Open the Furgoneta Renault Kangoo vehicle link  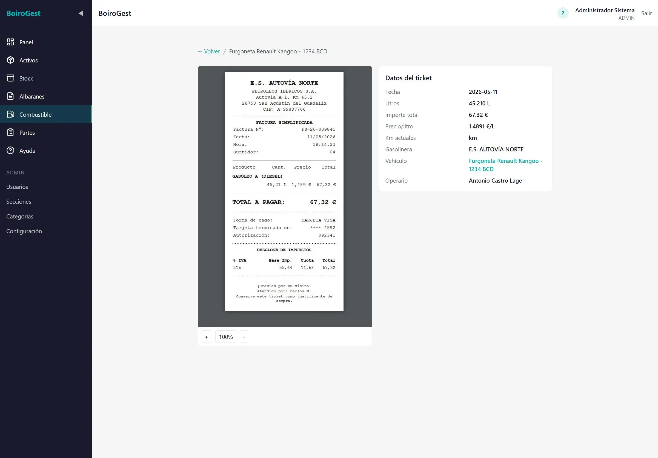click(505, 165)
